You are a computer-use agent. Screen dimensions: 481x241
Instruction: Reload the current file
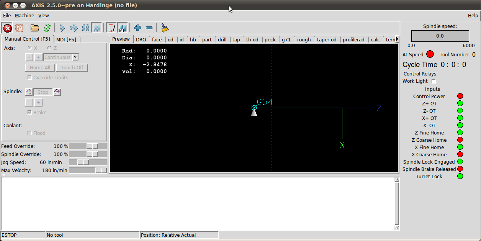point(47,28)
